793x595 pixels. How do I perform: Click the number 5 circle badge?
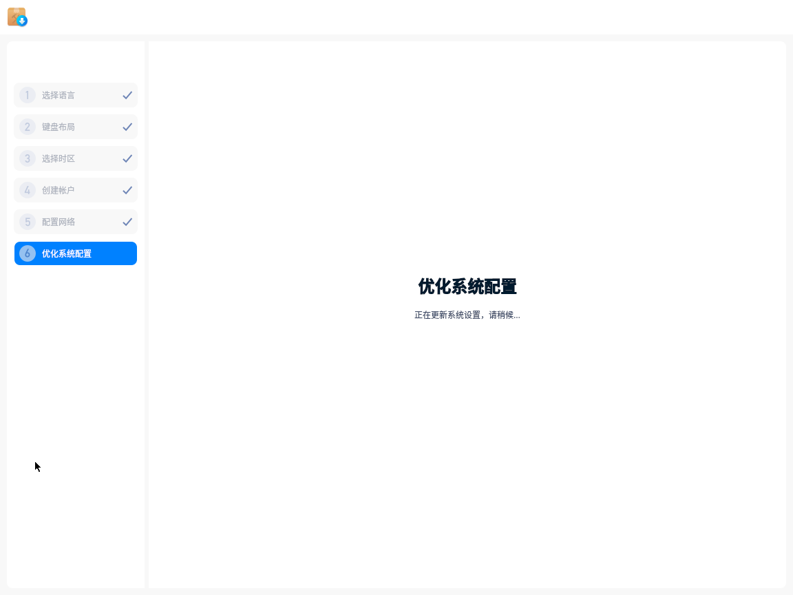(28, 222)
